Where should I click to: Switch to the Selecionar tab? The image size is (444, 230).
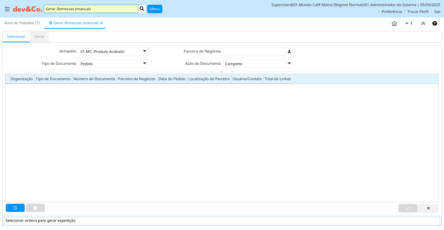click(x=16, y=37)
